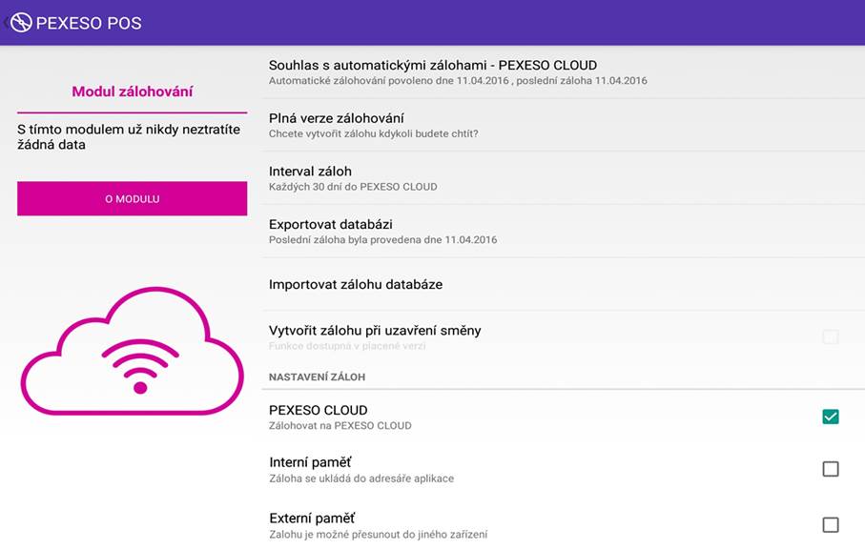Click 'Zalohu je možné přesunout do jiného zařízení'
This screenshot has width=865, height=550.
[x=379, y=535]
